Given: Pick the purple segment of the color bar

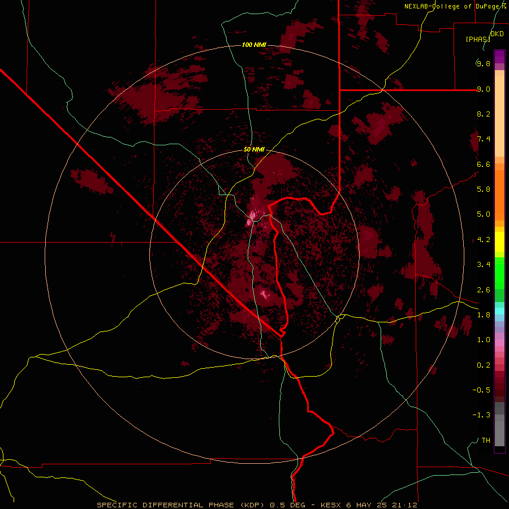Looking at the screenshot, I should coord(499,57).
